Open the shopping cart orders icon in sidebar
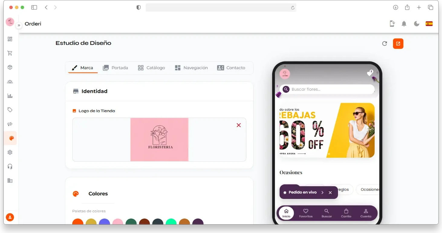This screenshot has height=233, width=442. [x=10, y=53]
